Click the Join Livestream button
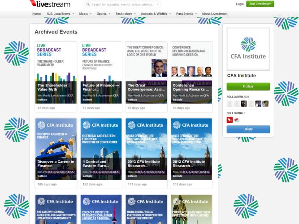This screenshot has height=224, width=299. pyautogui.click(x=260, y=4)
